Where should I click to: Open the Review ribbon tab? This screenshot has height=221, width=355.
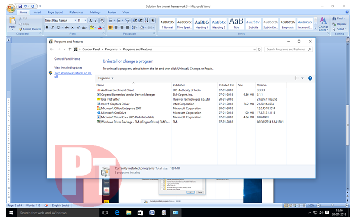(x=112, y=12)
